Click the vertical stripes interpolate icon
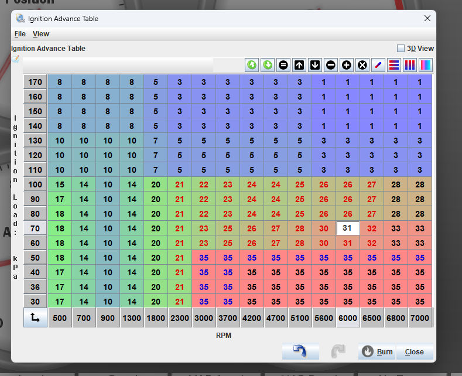Viewport: 462px width, 376px height. click(x=410, y=65)
